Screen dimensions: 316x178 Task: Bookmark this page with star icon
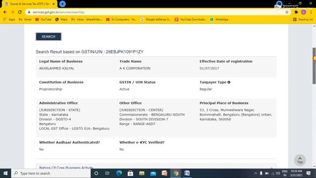(x=287, y=12)
